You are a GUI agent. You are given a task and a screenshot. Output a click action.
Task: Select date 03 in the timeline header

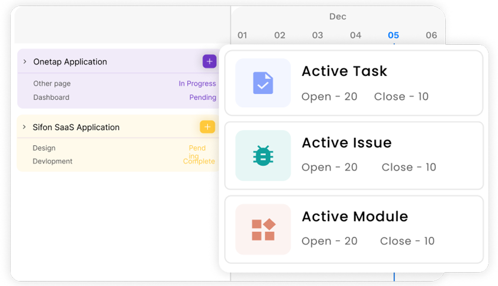[x=318, y=35]
